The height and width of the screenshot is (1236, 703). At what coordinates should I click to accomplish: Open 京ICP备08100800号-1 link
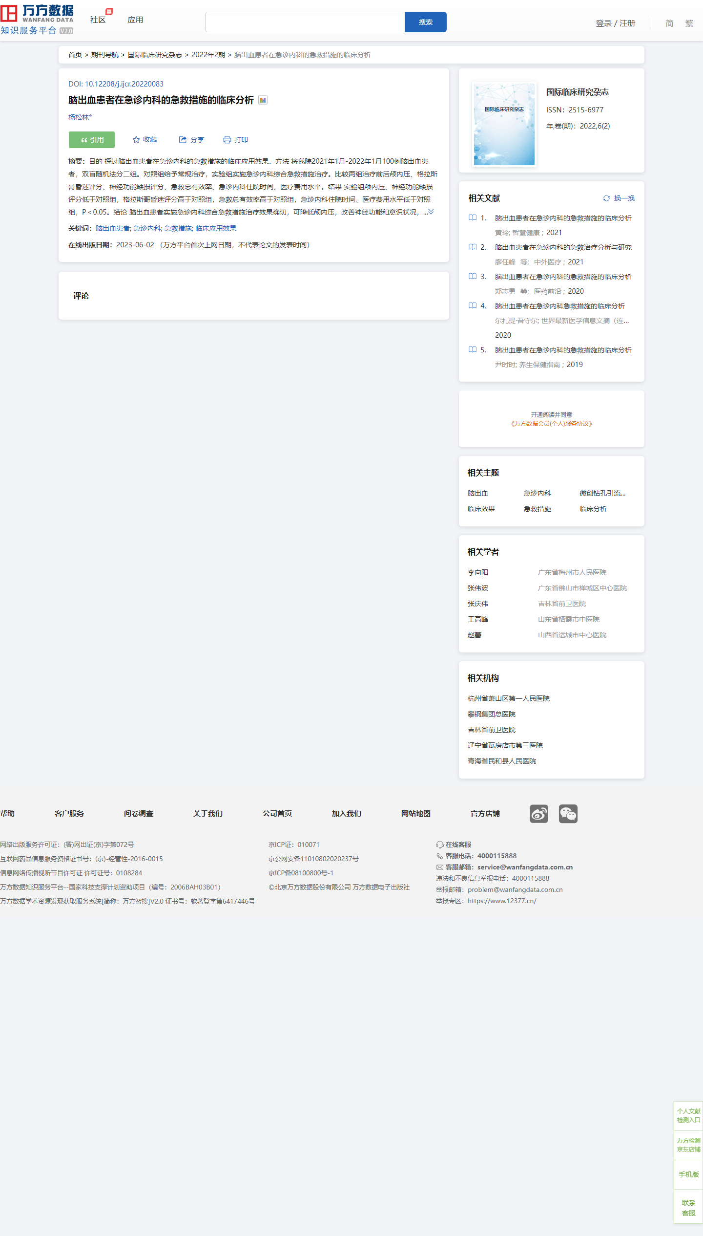(x=301, y=873)
